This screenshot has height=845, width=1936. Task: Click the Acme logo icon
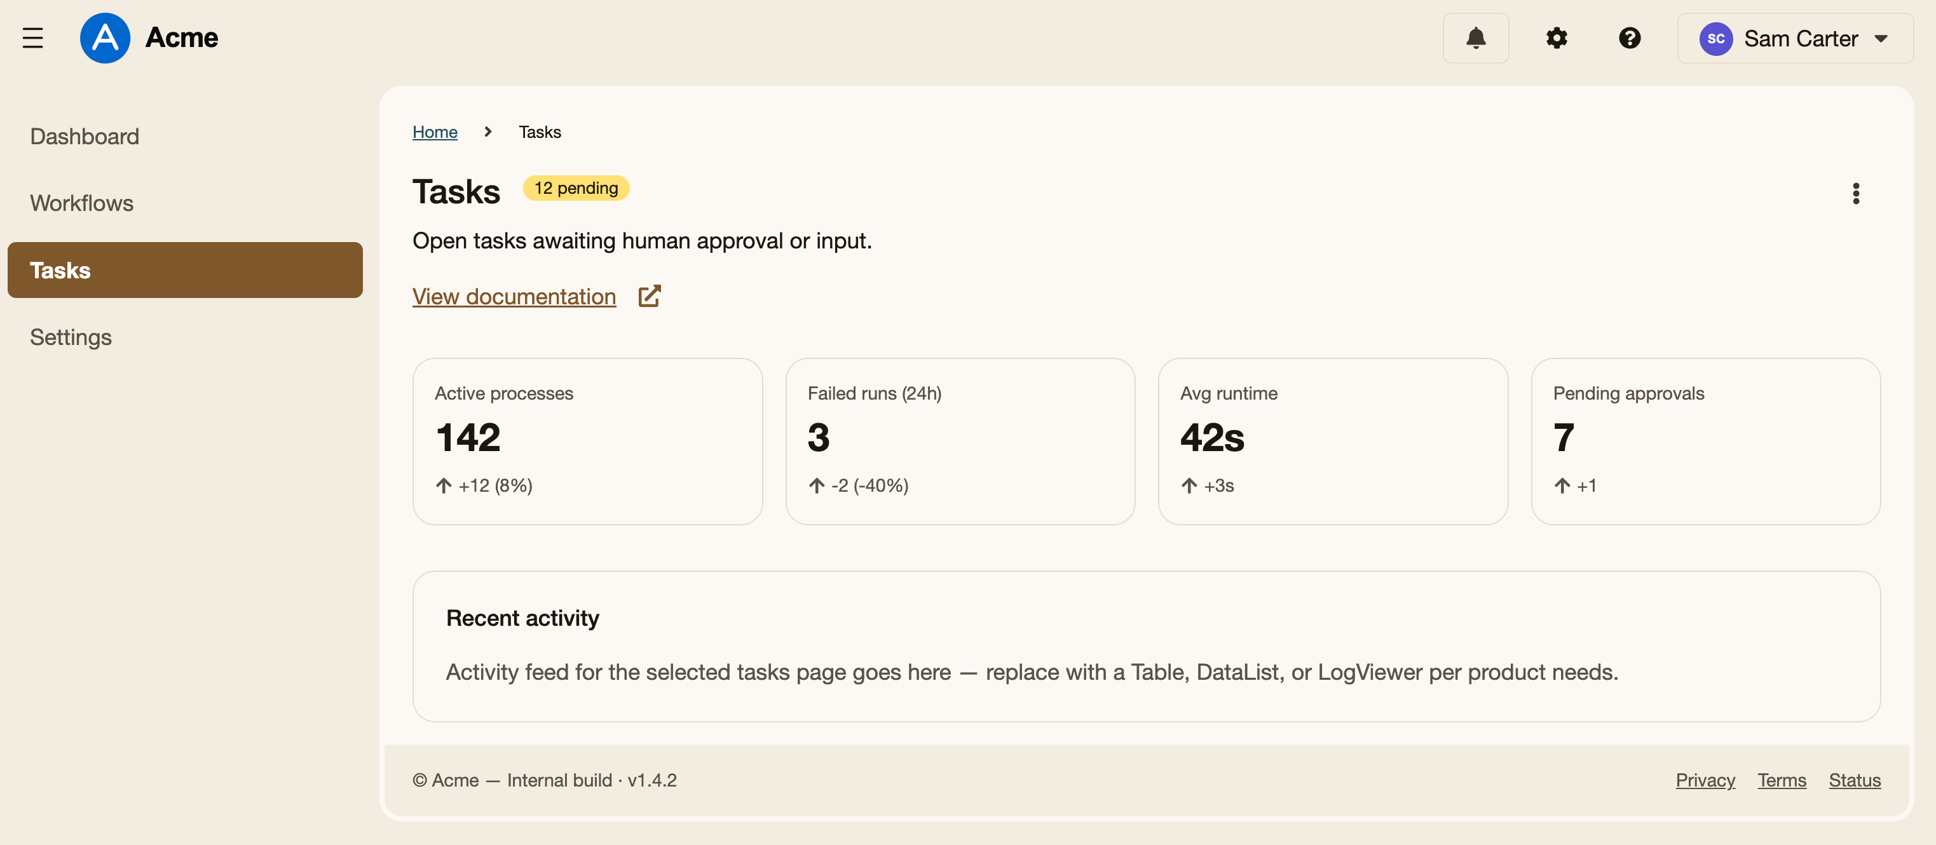click(106, 37)
